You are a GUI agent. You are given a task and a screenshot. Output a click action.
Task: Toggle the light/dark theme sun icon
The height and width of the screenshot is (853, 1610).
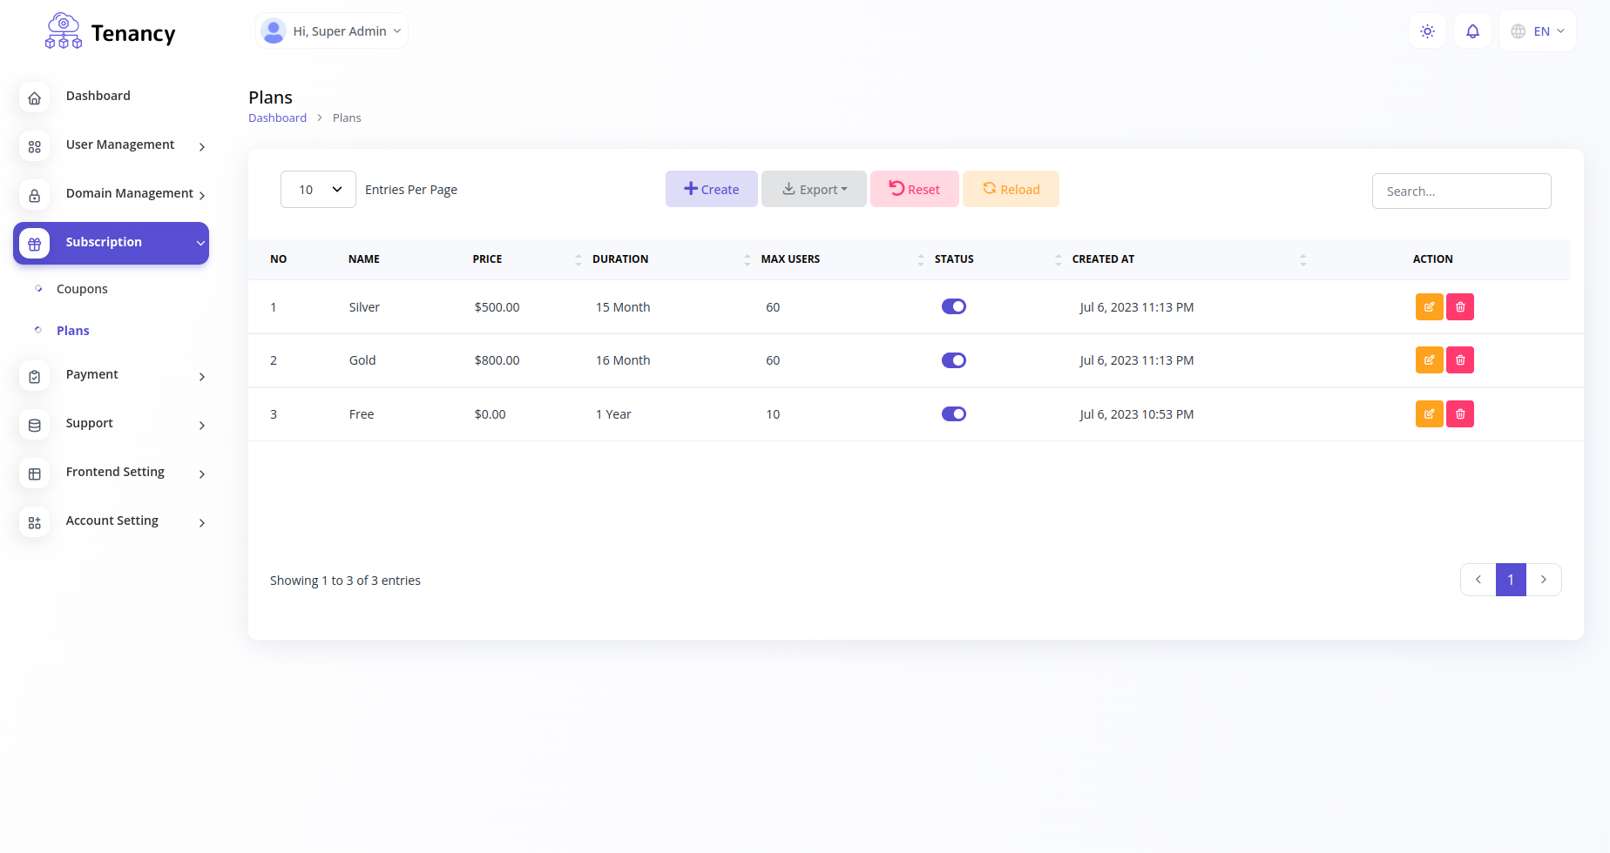[1427, 31]
